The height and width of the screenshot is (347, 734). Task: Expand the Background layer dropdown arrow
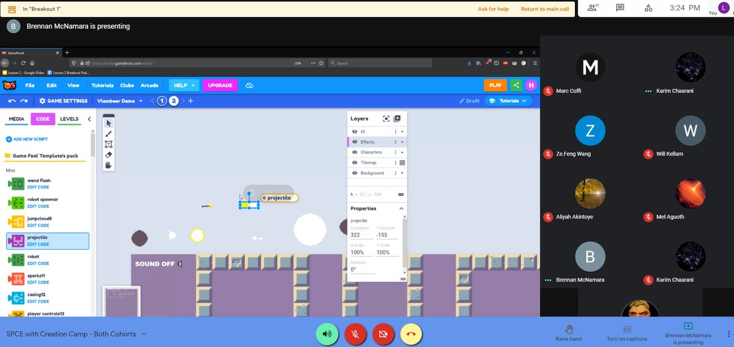(402, 173)
